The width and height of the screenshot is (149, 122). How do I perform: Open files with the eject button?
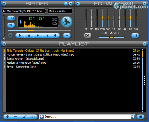click(x=67, y=36)
